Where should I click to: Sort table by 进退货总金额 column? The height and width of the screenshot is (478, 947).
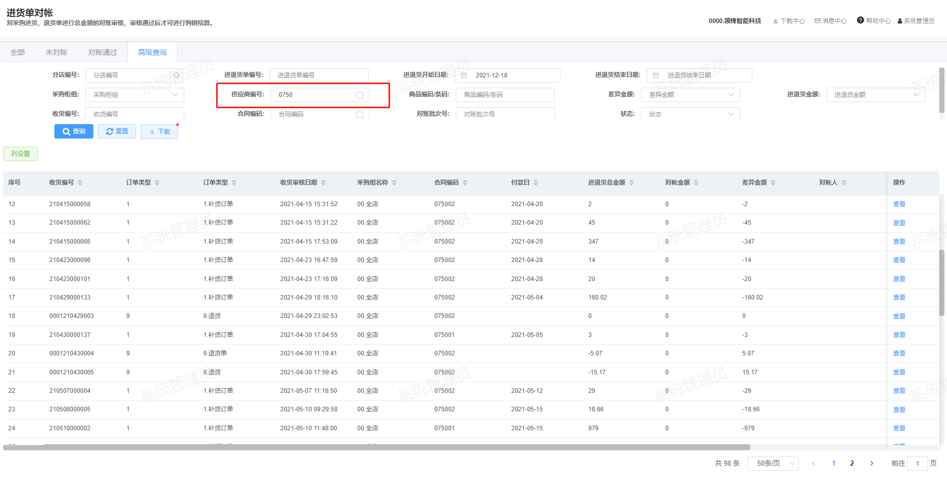(631, 183)
